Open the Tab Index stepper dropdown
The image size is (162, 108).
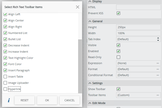pos(158,39)
